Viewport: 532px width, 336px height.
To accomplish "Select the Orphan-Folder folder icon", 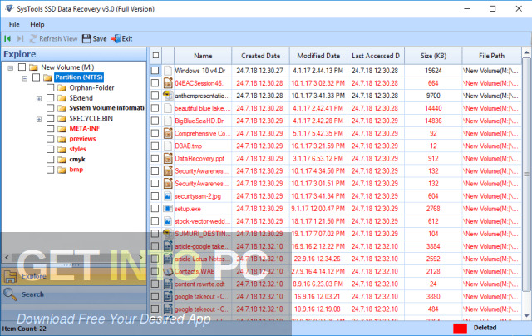I will pos(62,88).
